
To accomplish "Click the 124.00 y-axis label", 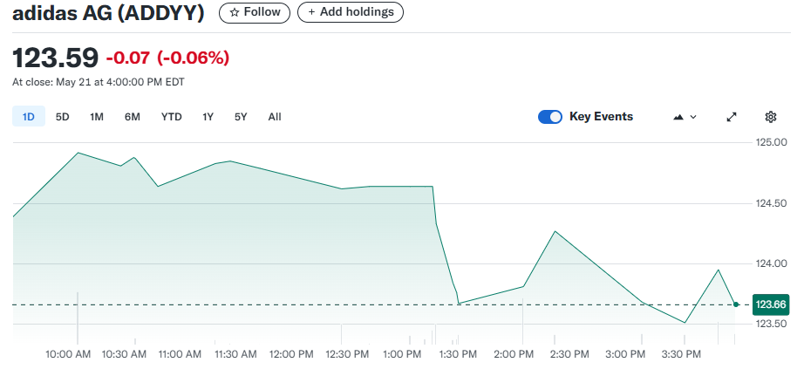I will (x=771, y=263).
